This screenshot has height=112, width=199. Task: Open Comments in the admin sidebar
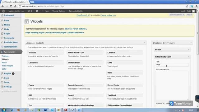(9, 38)
